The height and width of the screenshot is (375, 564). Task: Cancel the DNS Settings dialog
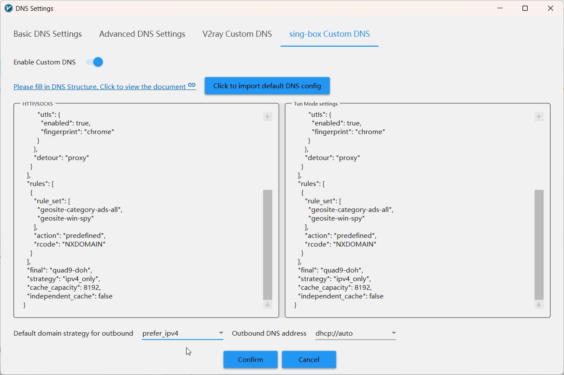point(309,359)
